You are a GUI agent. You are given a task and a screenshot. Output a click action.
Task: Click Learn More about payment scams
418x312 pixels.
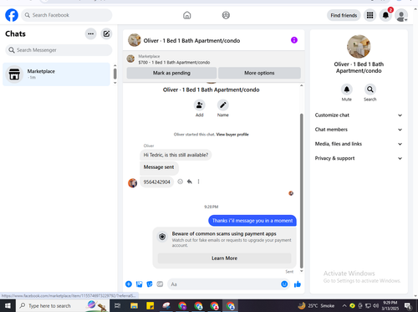tap(224, 258)
